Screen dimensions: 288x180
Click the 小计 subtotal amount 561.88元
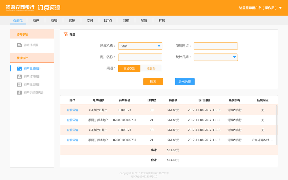pyautogui.click(x=173, y=150)
